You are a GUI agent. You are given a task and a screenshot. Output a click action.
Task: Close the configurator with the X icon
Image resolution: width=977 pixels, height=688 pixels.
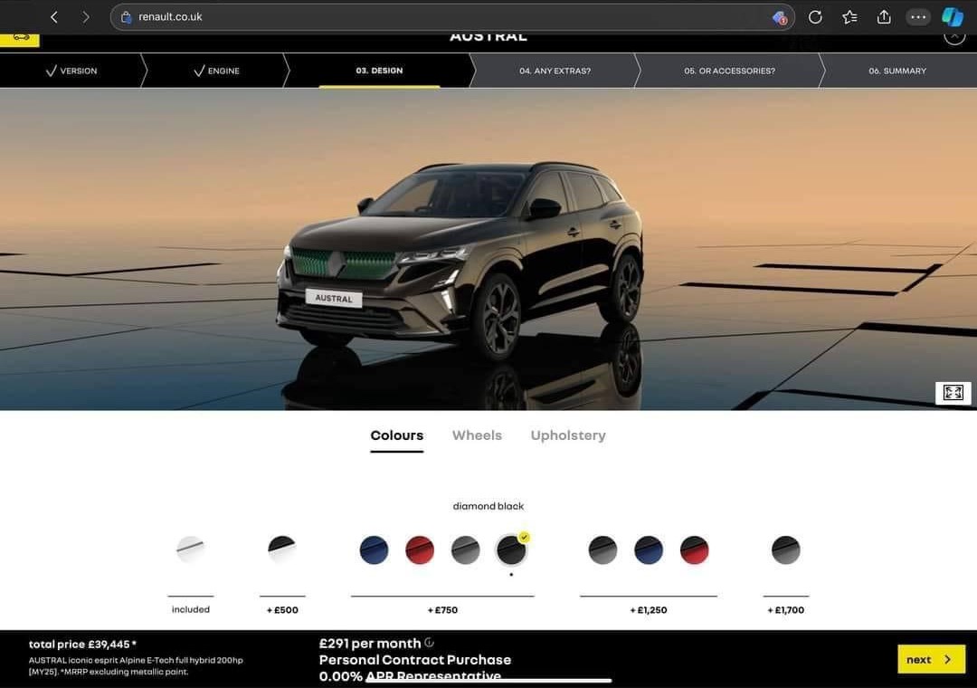954,37
